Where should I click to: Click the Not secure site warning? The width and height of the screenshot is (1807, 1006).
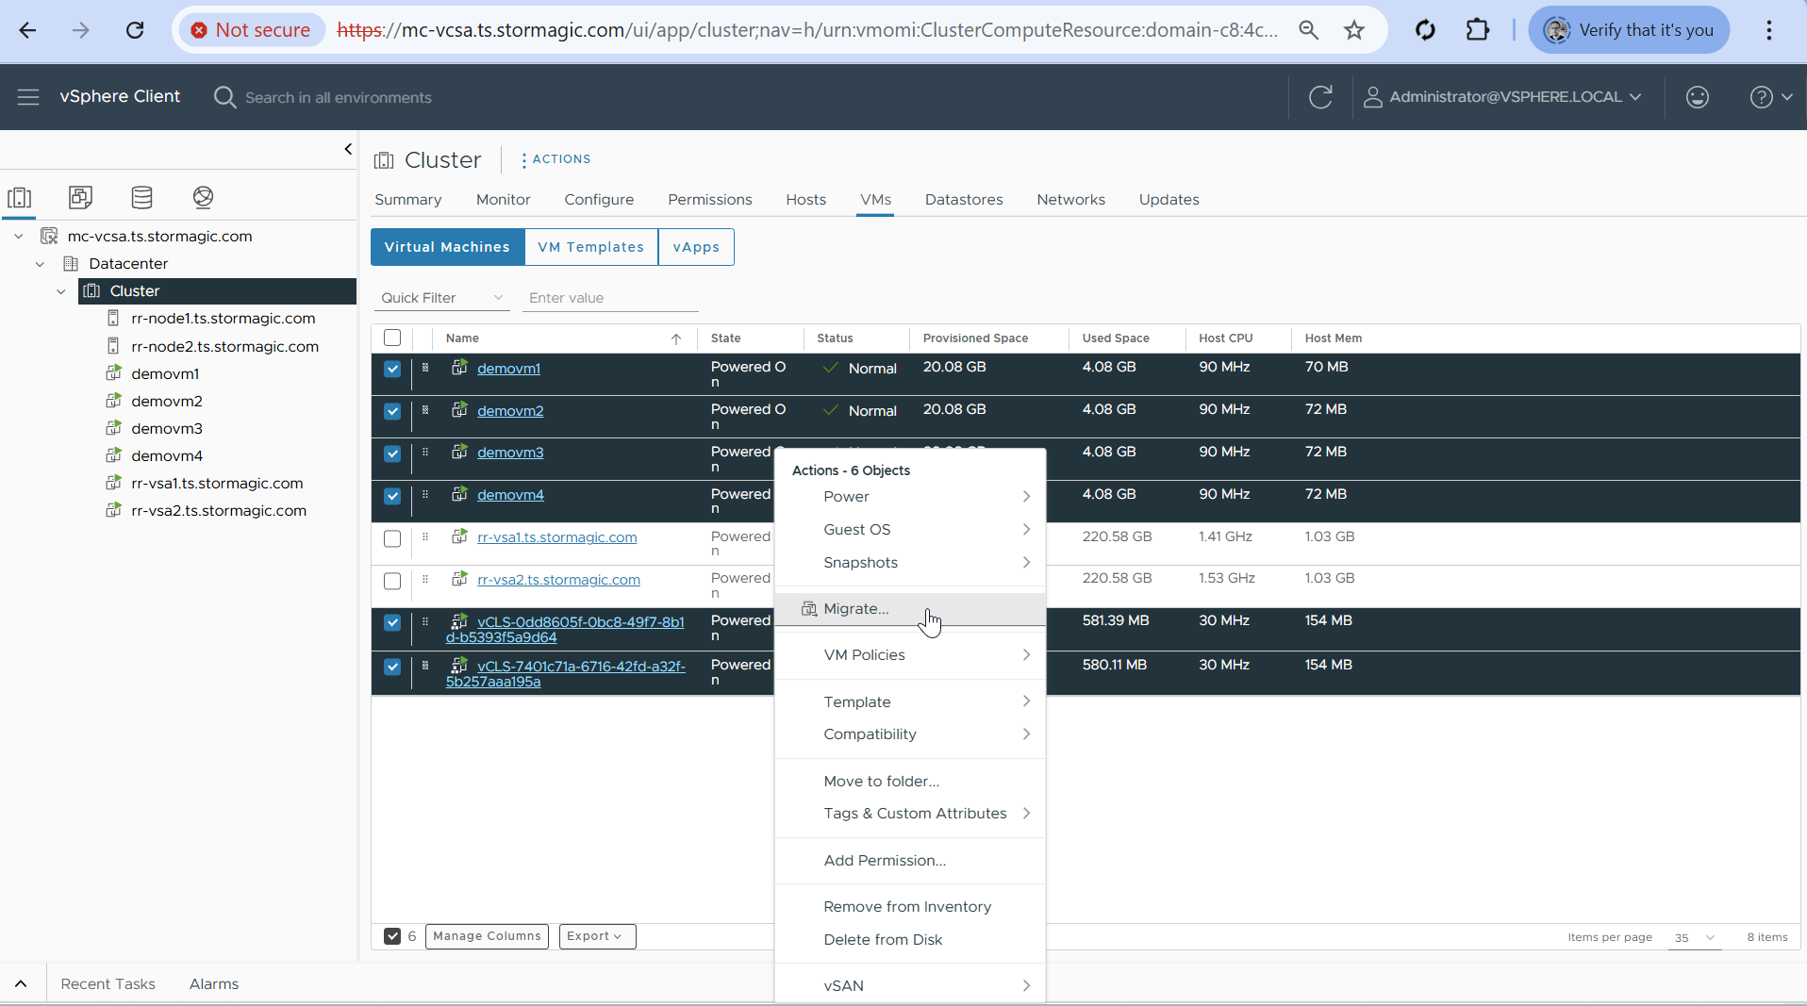(251, 30)
